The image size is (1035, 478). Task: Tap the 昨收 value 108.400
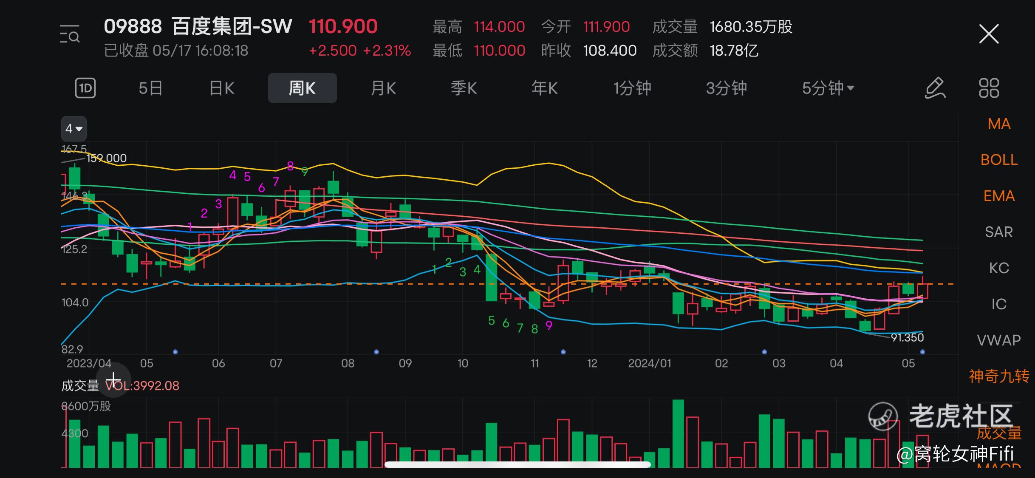(610, 51)
